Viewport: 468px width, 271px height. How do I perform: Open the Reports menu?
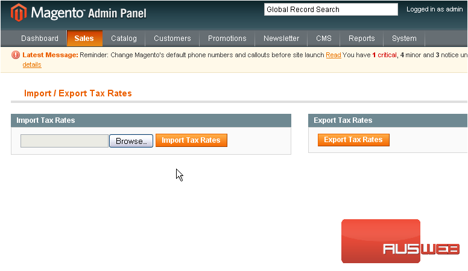pyautogui.click(x=361, y=39)
